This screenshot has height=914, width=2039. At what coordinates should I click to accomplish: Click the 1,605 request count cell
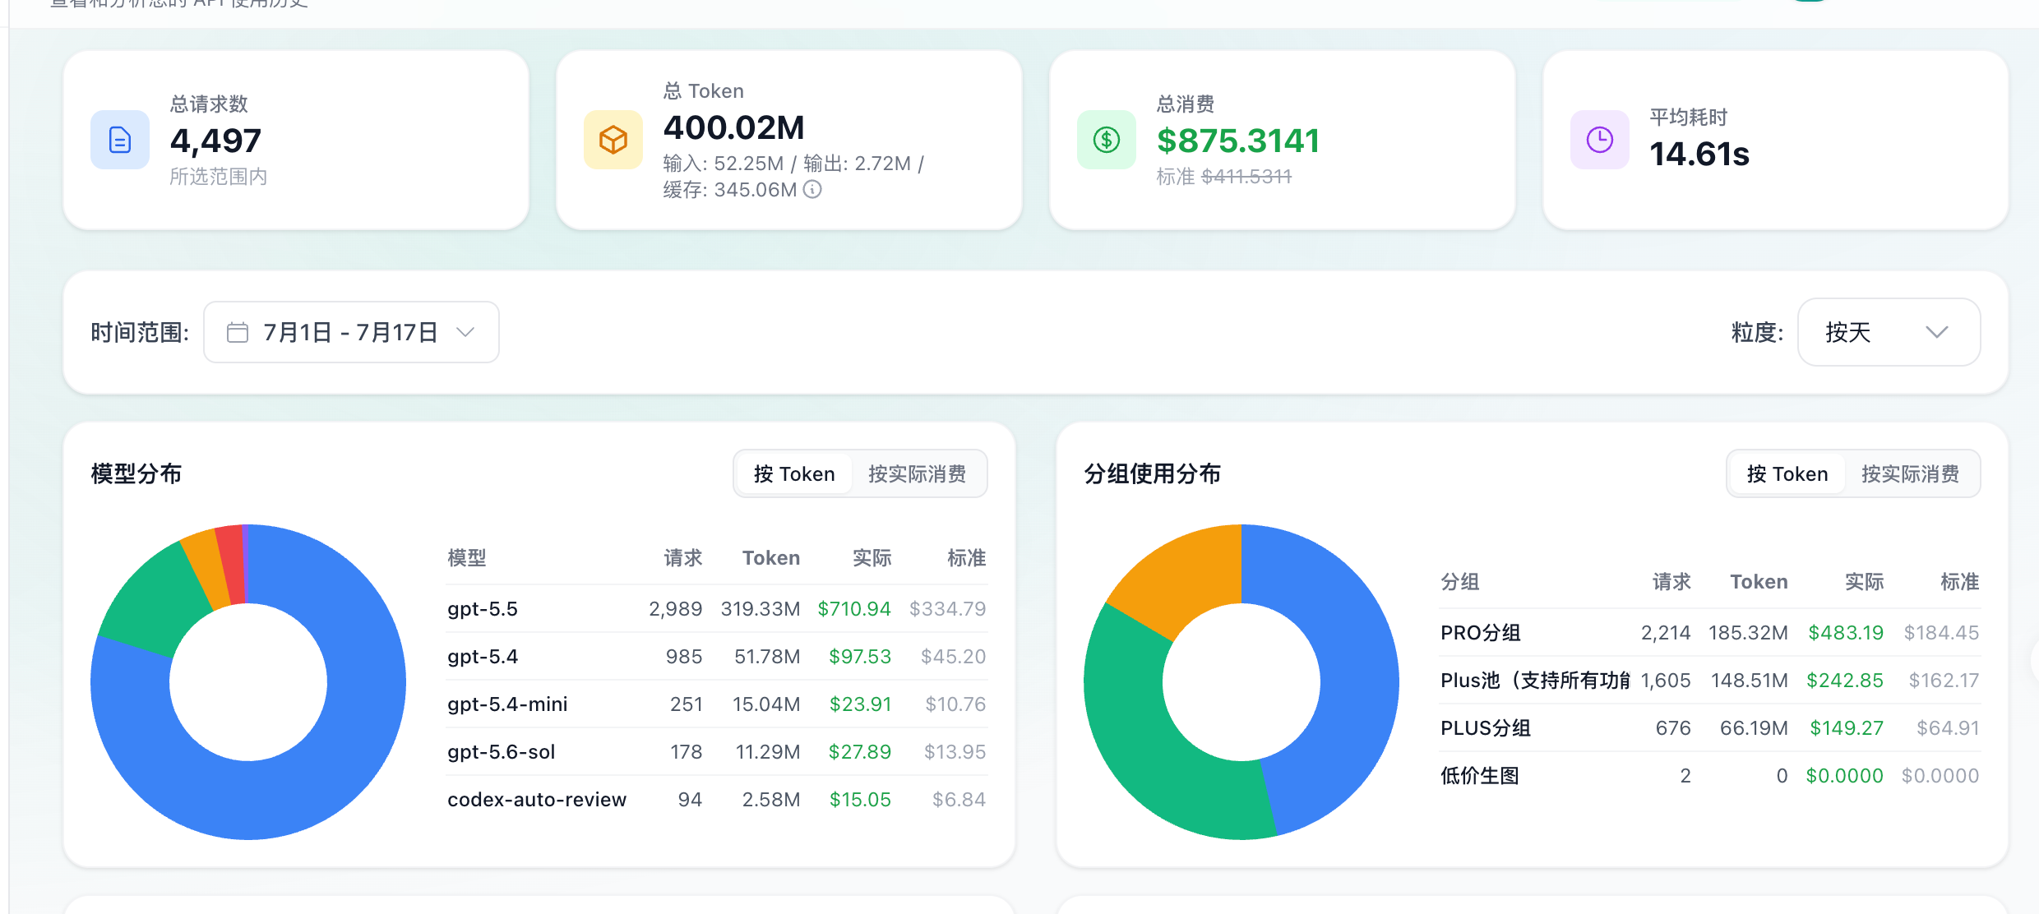[1666, 681]
